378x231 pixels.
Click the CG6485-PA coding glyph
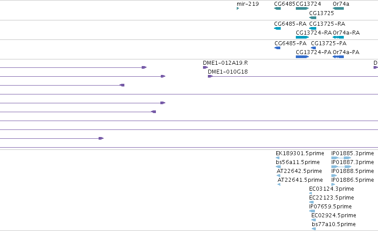[277, 48]
